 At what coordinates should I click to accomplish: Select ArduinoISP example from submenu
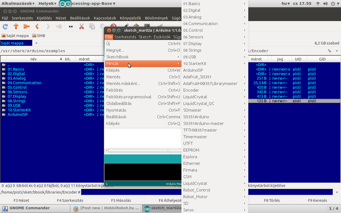[215, 70]
